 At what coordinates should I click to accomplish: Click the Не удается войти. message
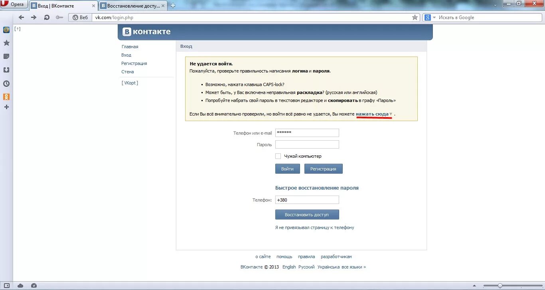(x=211, y=64)
